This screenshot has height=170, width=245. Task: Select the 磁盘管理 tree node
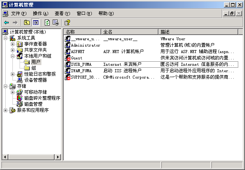pyautogui.click(x=33, y=104)
